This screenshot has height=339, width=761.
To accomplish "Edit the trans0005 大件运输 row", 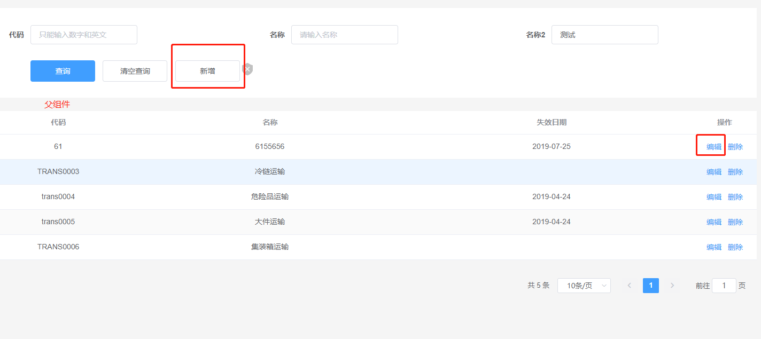I will tap(714, 222).
